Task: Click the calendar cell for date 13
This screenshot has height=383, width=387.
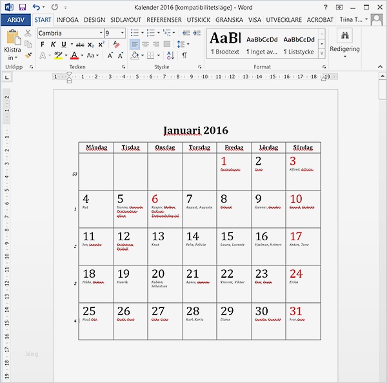Action: (x=165, y=246)
